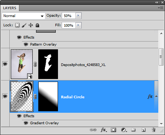Open the Layers panel options menu
The image size is (165, 135).
click(161, 8)
